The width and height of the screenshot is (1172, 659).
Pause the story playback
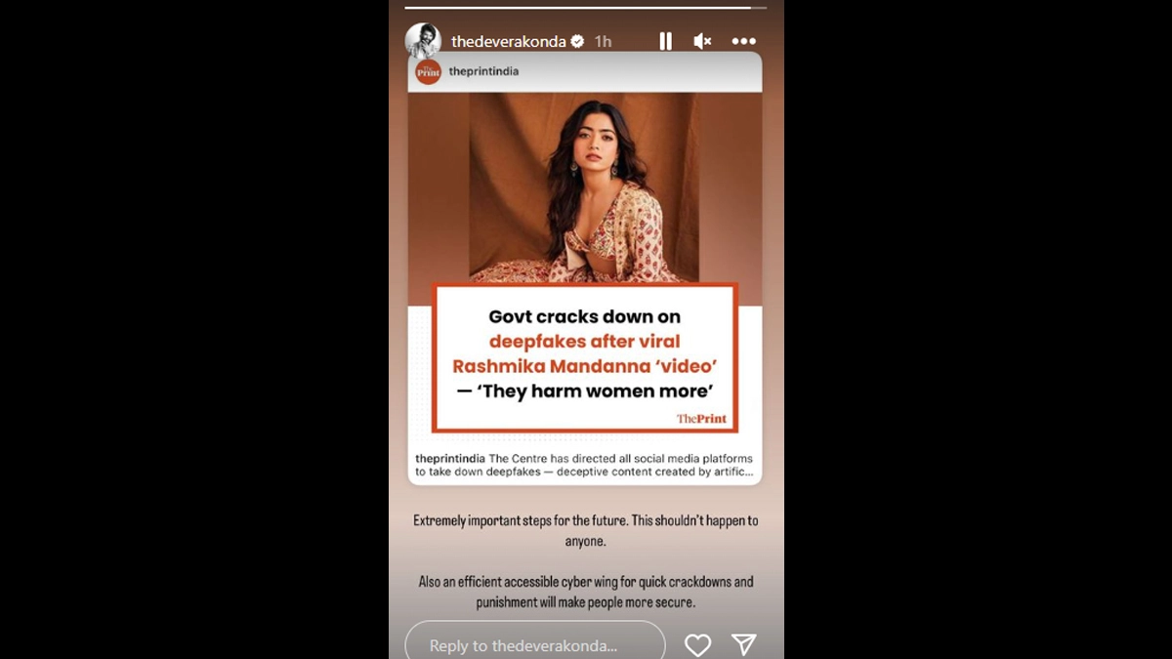pyautogui.click(x=665, y=41)
